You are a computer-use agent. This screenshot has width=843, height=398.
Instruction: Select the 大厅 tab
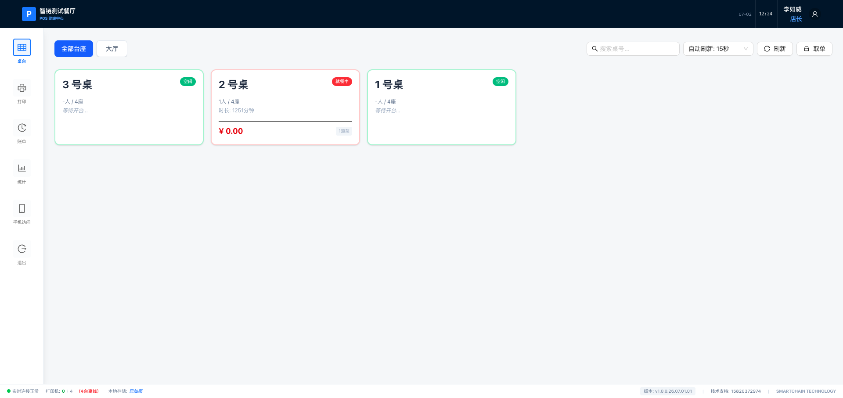tap(112, 49)
